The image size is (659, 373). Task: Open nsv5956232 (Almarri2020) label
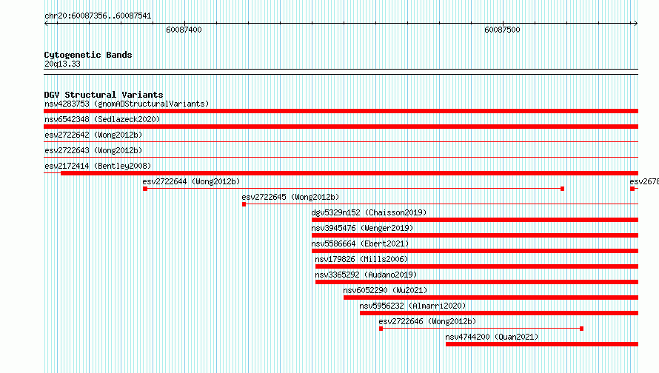(x=412, y=306)
